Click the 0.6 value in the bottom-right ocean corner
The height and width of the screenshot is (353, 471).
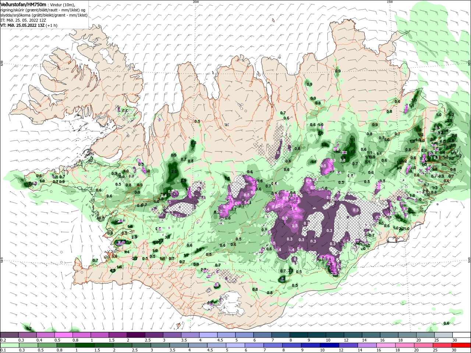coord(446,323)
